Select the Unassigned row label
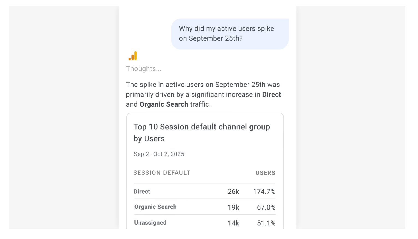The height and width of the screenshot is (239, 418). tap(150, 223)
